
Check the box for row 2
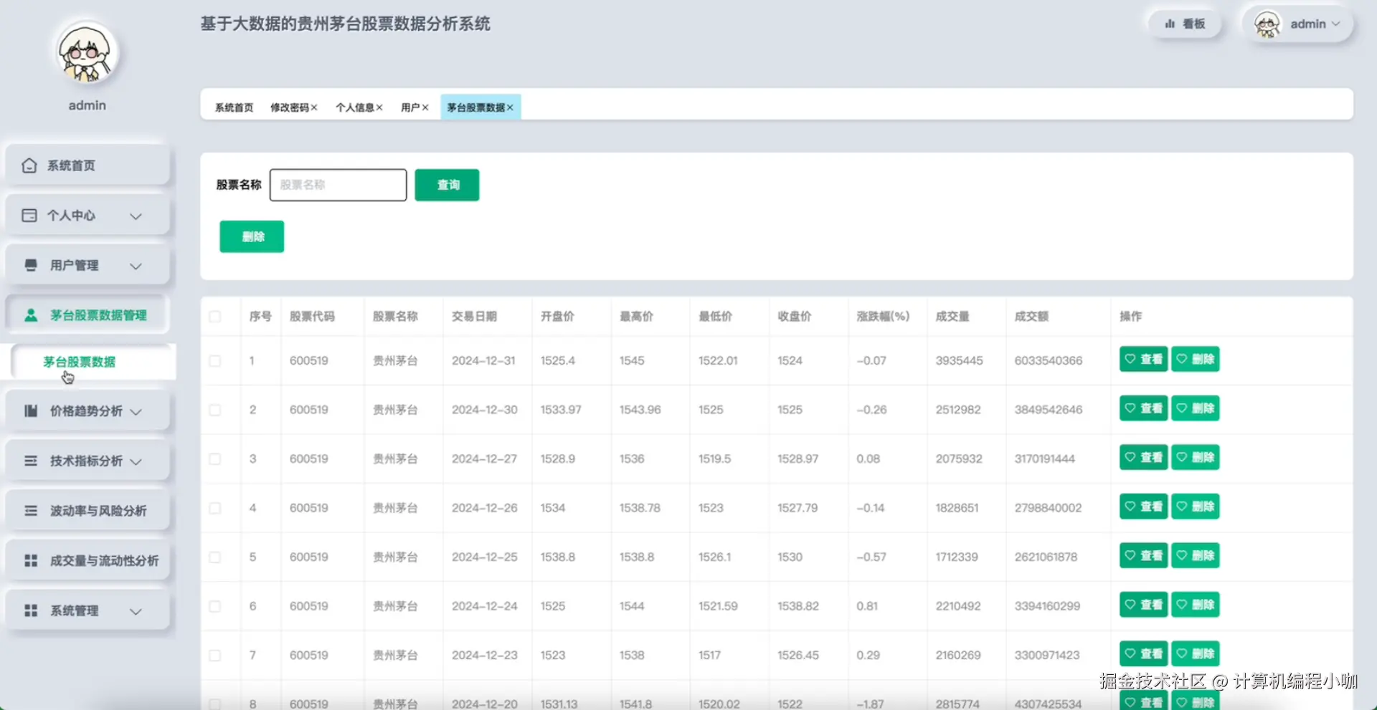[215, 410]
